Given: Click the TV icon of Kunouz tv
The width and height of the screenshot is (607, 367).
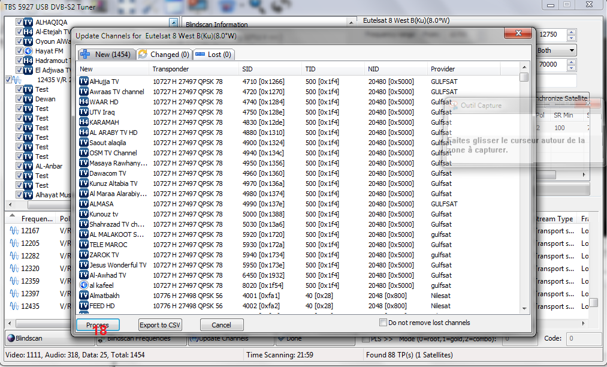Looking at the screenshot, I should coord(84,213).
